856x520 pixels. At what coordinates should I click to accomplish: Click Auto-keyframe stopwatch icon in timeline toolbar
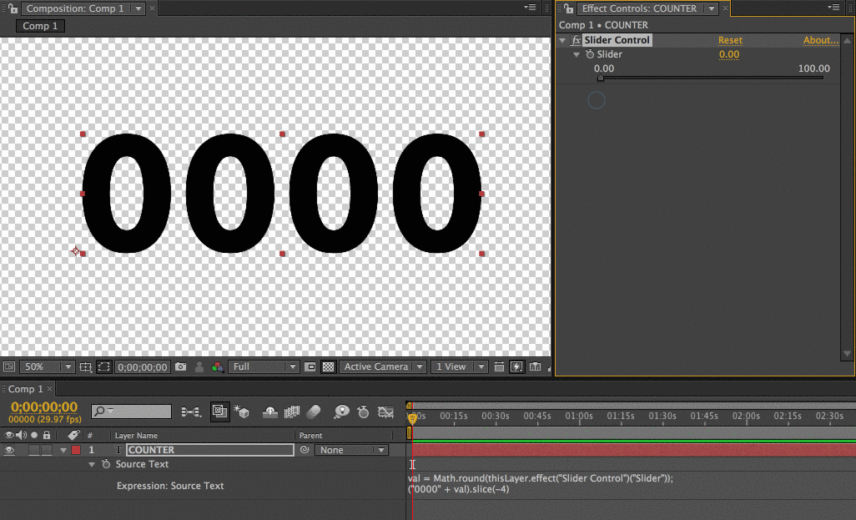click(x=363, y=411)
